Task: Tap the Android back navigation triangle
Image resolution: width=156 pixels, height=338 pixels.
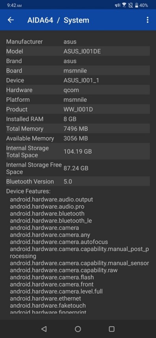Action: tap(44, 329)
